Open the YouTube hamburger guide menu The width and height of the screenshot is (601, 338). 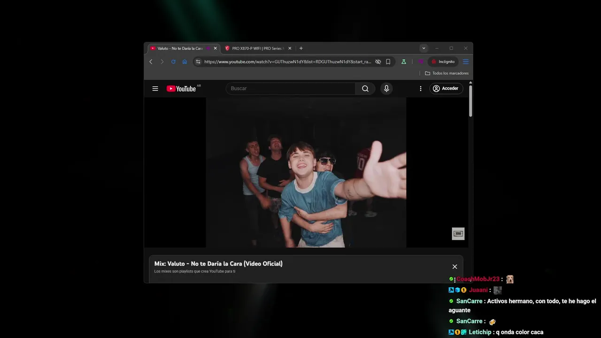(155, 88)
